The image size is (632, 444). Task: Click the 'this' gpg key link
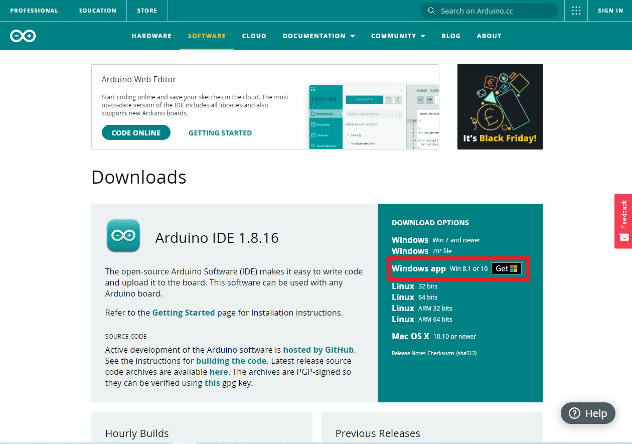pyautogui.click(x=212, y=383)
